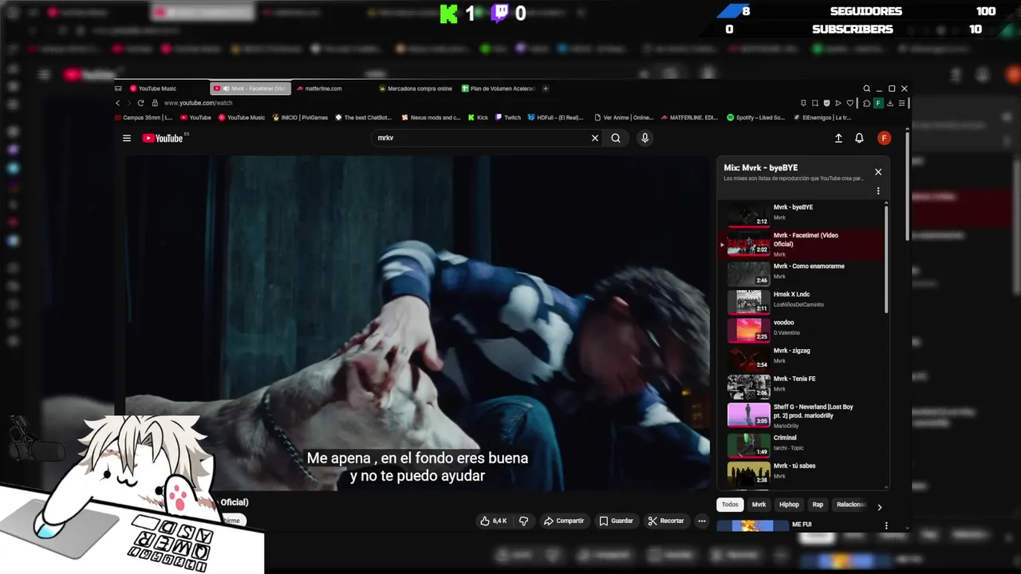Select the Hiphop filter chip
This screenshot has height=574, width=1021.
click(789, 505)
